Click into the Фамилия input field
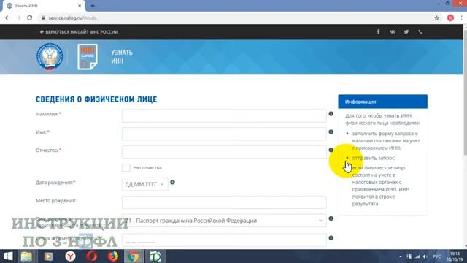This screenshot has width=467, height=263. pyautogui.click(x=224, y=115)
